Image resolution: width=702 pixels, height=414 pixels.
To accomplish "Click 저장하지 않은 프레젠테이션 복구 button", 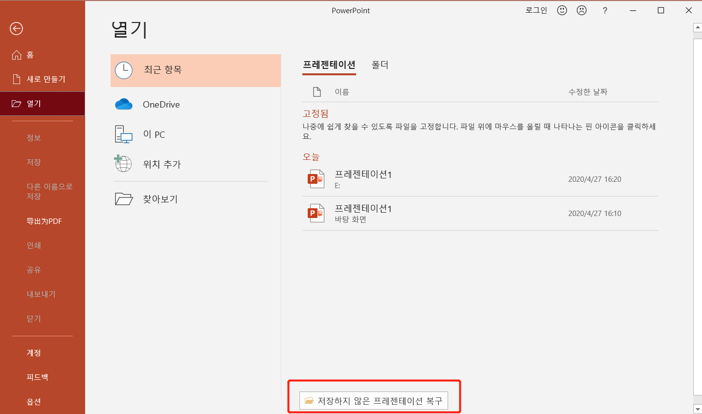I will click(374, 401).
